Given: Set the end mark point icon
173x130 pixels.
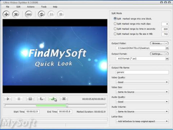Looking at the screenshot, I should coord(52,99).
